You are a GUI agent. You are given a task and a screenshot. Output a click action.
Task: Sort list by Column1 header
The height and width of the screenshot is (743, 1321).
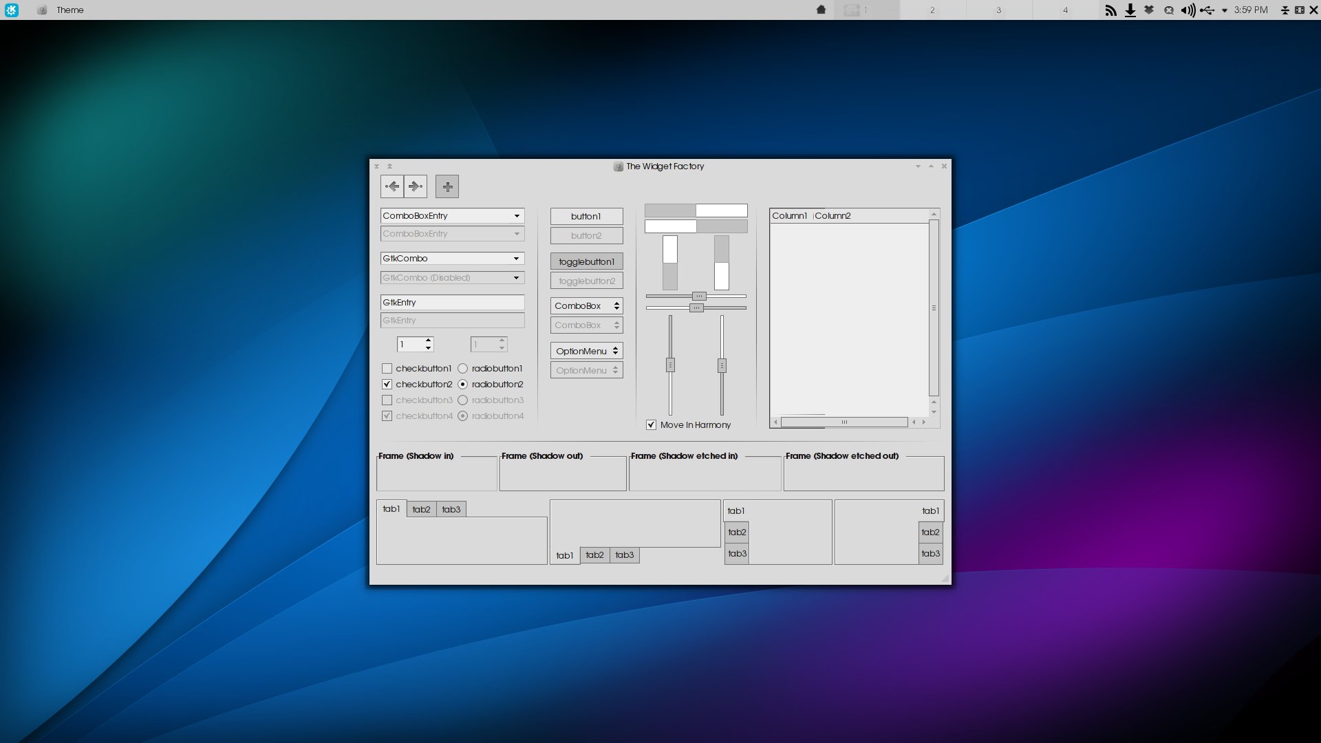point(790,216)
